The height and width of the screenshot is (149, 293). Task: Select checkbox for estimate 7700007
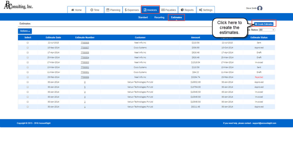[28, 48]
